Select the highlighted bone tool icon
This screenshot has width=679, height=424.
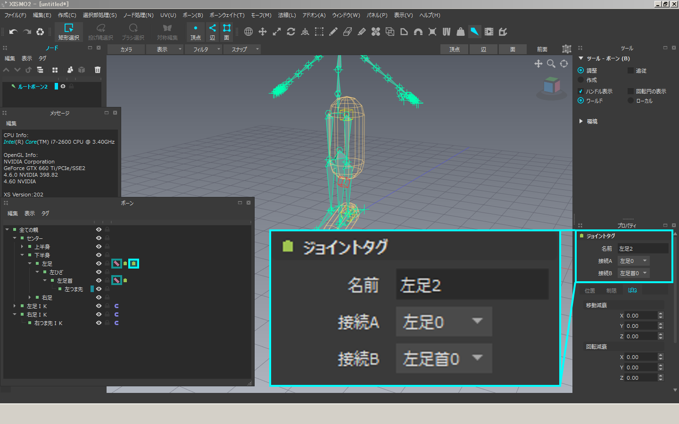[x=475, y=32]
